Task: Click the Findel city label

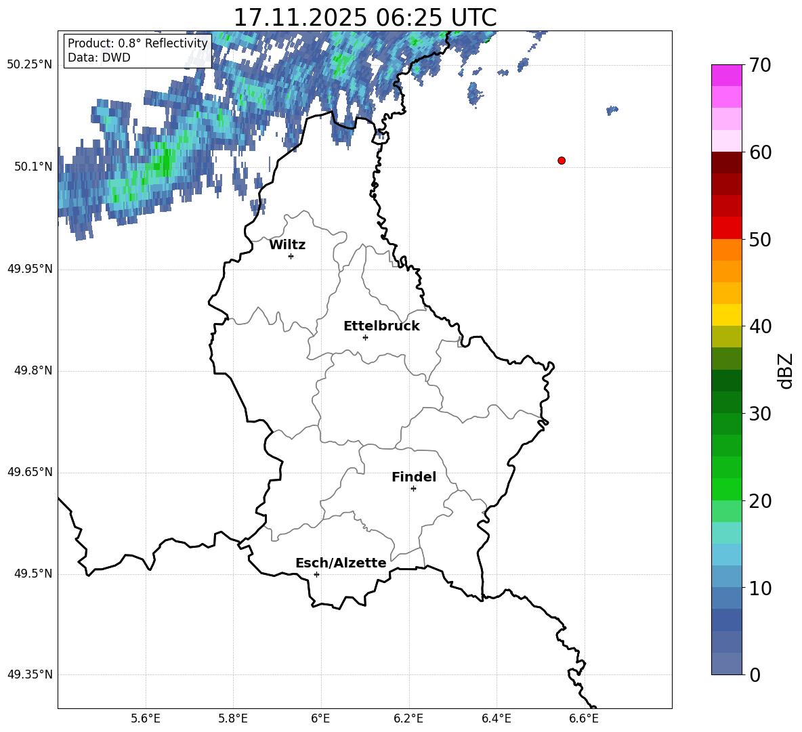Action: 414,477
